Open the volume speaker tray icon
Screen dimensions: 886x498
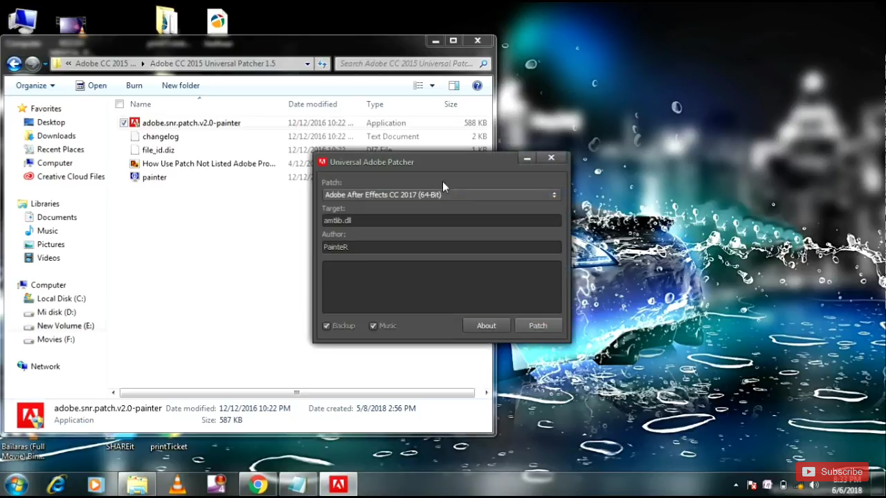(x=814, y=485)
